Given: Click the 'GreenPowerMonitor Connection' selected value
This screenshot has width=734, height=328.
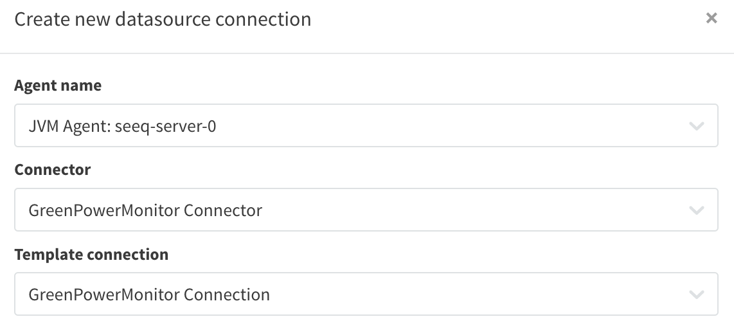Looking at the screenshot, I should 149,295.
